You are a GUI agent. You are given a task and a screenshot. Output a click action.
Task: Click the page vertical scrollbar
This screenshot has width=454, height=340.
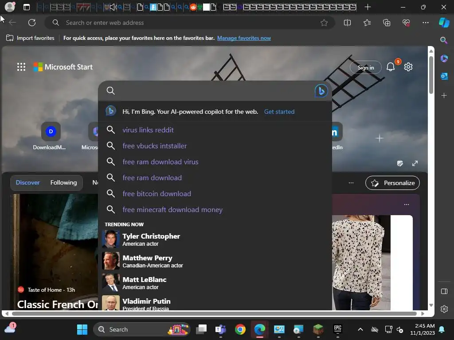[x=431, y=75]
